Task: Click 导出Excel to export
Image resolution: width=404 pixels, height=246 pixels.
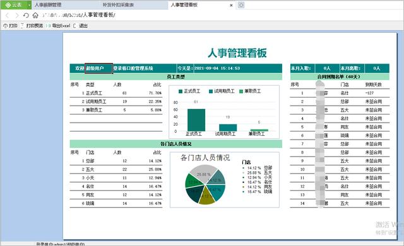Action: point(58,26)
